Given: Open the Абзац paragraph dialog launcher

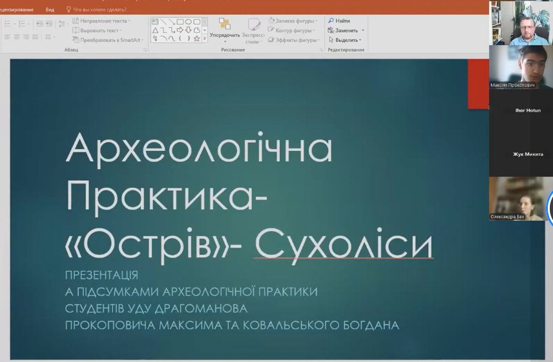Looking at the screenshot, I should click(145, 50).
